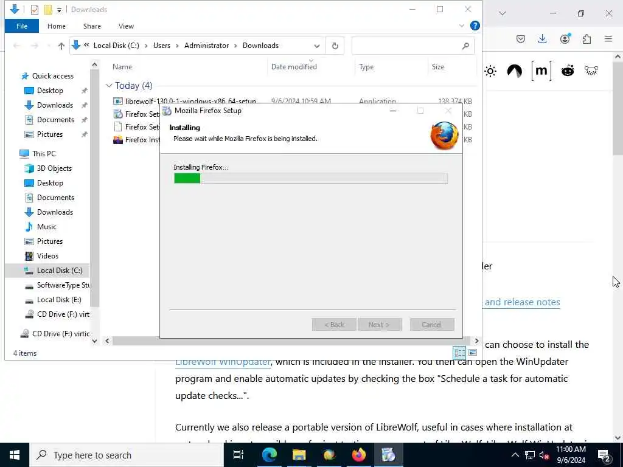Click the properties checkmark icon in title bar
623x467 pixels.
35,10
